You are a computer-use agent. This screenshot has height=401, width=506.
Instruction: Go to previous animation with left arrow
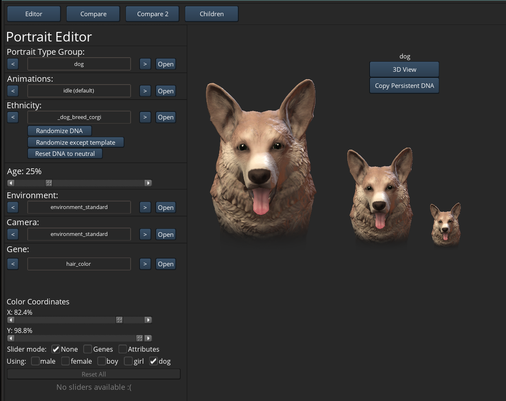tap(13, 91)
